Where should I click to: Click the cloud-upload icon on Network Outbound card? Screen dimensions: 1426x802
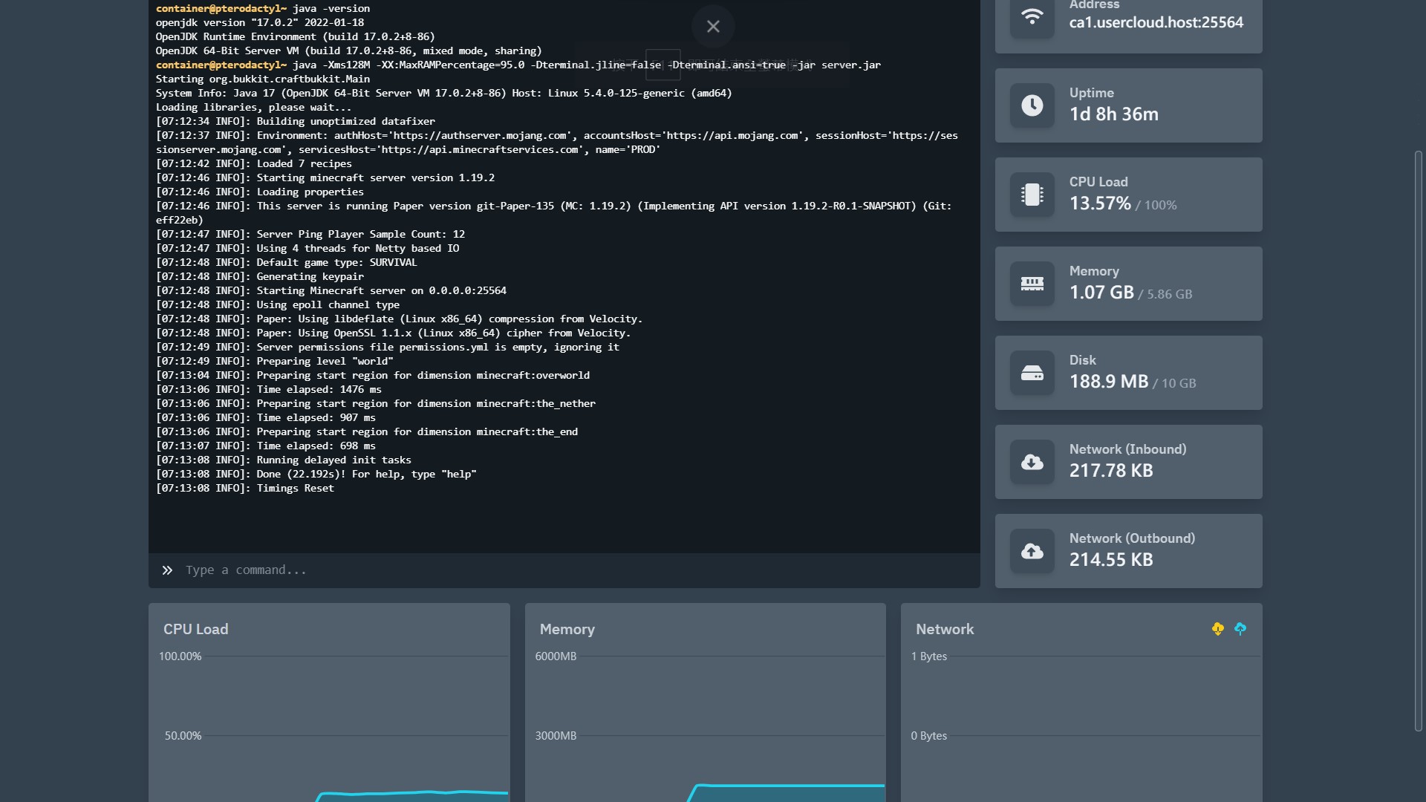[1032, 551]
